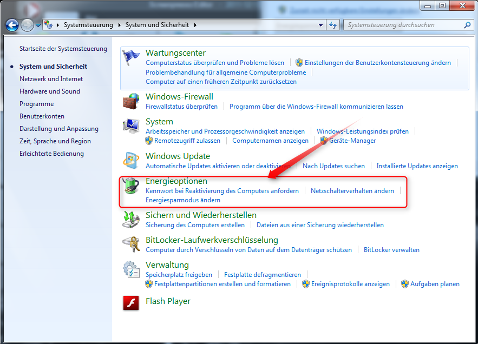Screen dimensions: 478x344
Task: Select Systemsteuerung in the breadcrumb
Action: point(88,25)
